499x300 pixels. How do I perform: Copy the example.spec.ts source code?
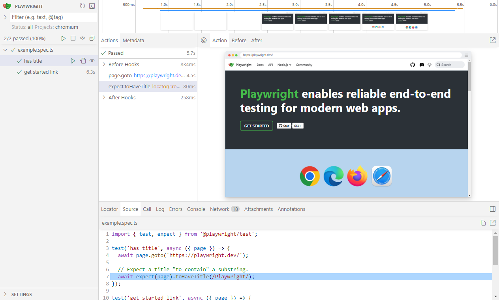point(483,223)
